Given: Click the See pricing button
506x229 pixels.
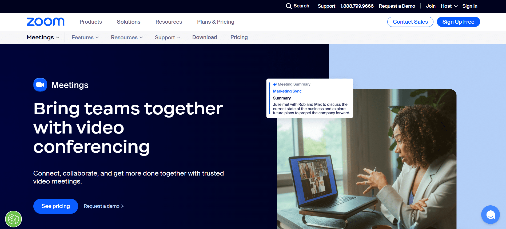Looking at the screenshot, I should click(55, 206).
